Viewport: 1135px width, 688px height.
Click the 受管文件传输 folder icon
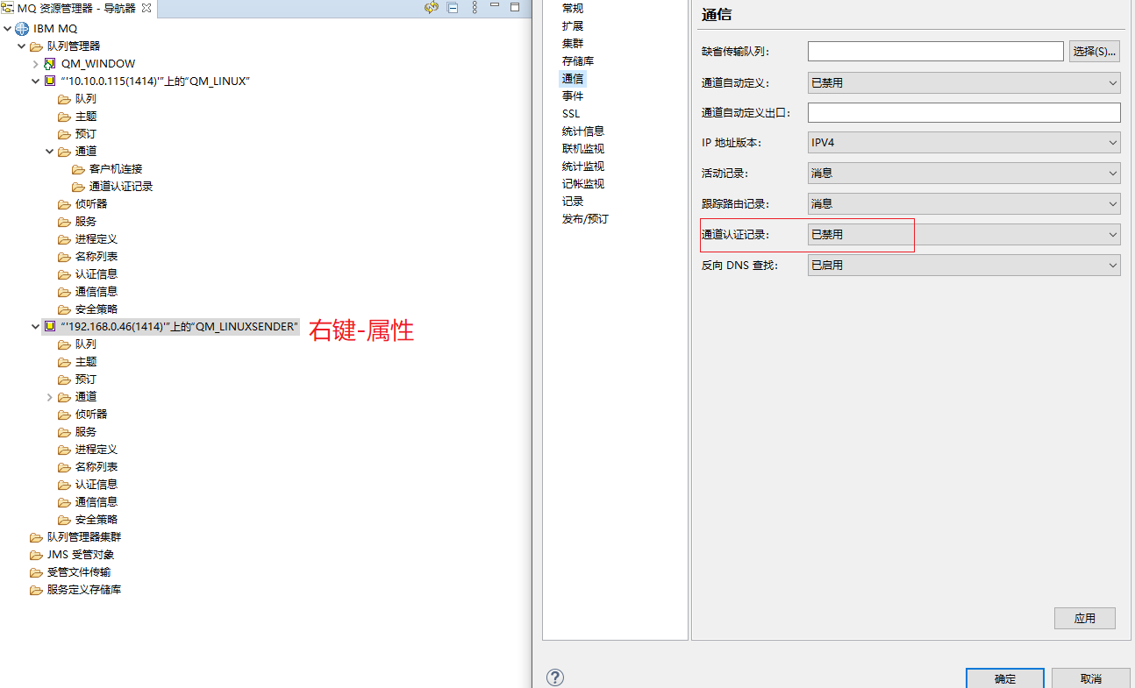click(36, 571)
